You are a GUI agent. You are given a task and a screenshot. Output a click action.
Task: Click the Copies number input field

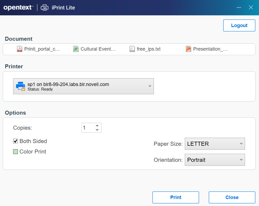tap(88, 128)
